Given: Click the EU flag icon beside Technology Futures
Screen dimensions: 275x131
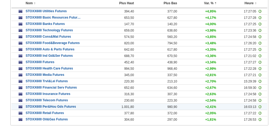Looking at the screenshot, I should coord(20,30).
